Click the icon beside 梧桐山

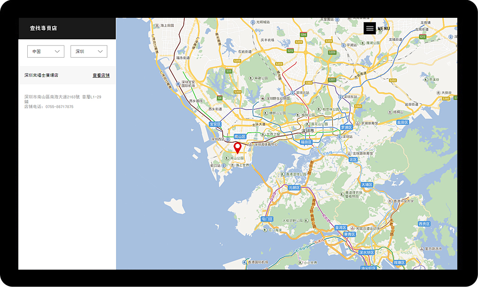[390, 112]
